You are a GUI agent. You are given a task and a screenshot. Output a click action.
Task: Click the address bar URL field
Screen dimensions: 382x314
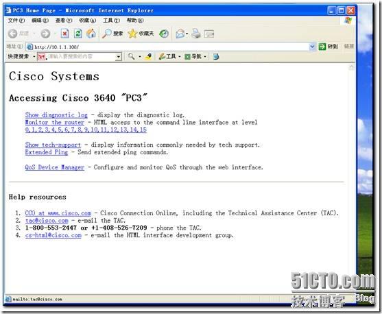171,47
